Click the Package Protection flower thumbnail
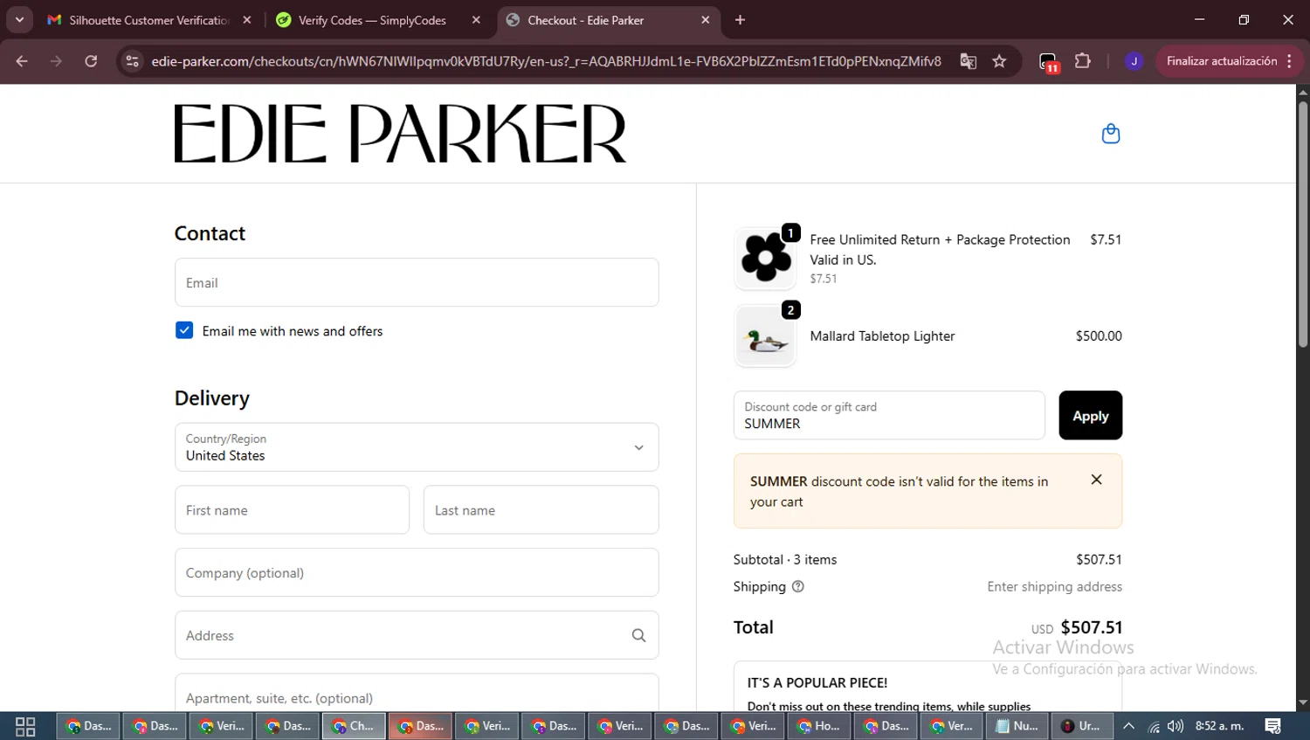1310x740 pixels. point(765,259)
